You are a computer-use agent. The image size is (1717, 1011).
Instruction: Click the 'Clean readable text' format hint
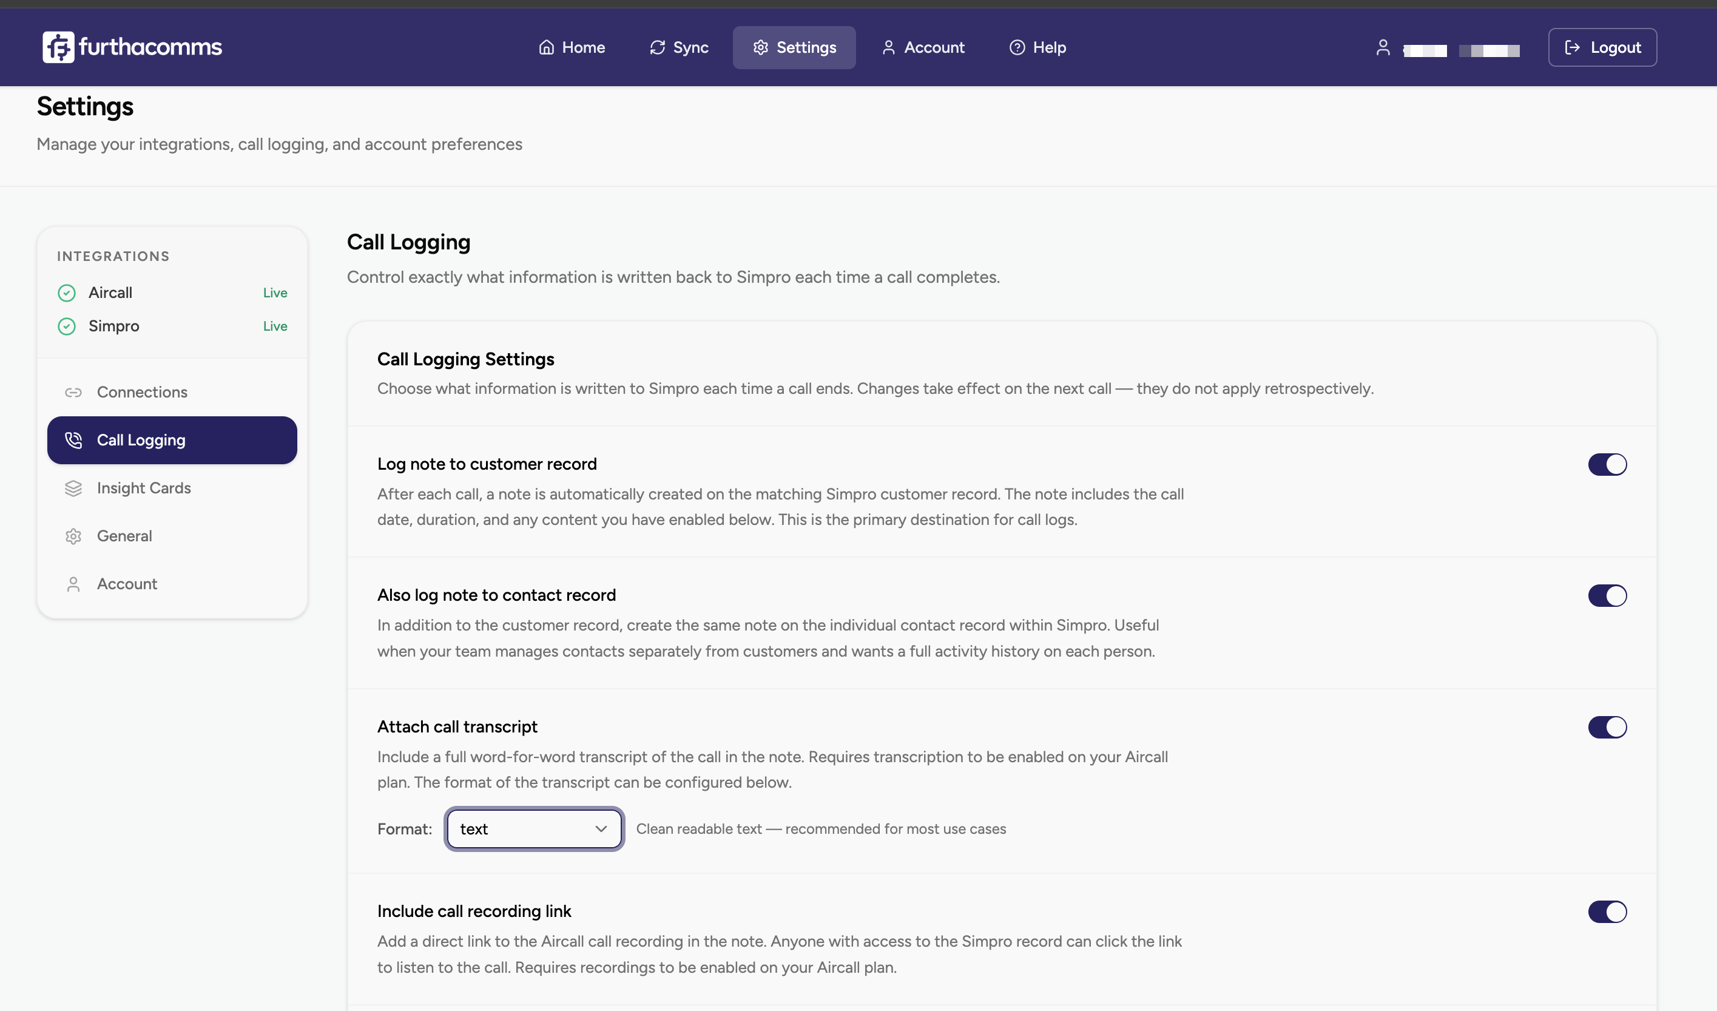[x=821, y=829]
